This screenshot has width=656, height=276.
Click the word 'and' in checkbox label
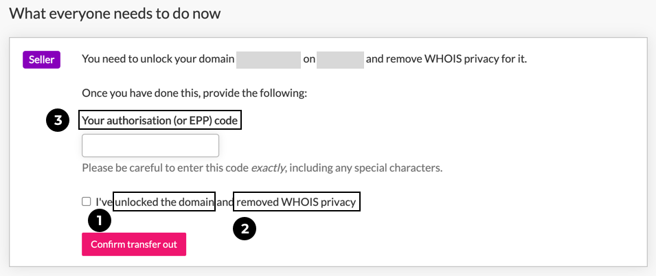[x=225, y=203]
